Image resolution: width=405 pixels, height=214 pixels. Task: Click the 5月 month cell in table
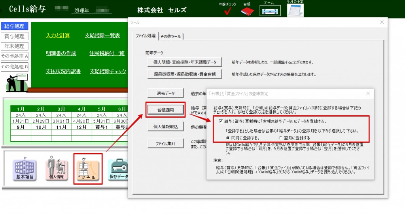coord(102,109)
